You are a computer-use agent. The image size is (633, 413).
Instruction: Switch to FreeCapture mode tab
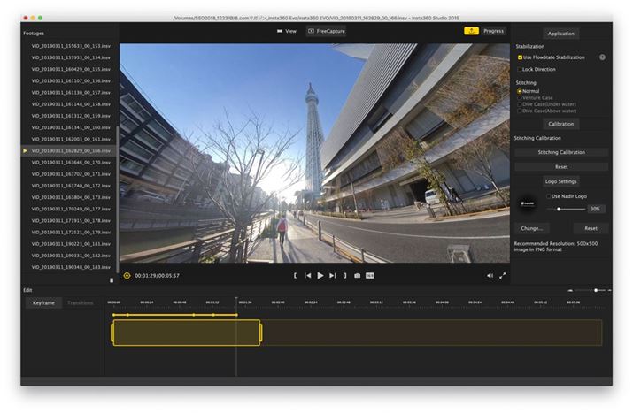coord(326,31)
